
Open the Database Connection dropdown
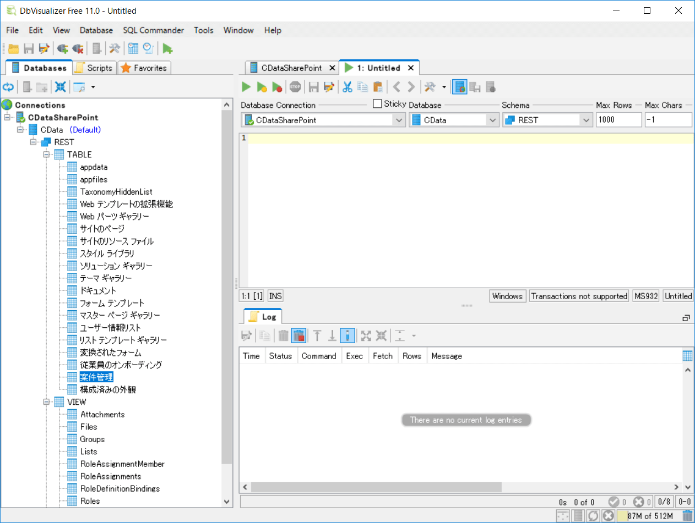point(399,120)
